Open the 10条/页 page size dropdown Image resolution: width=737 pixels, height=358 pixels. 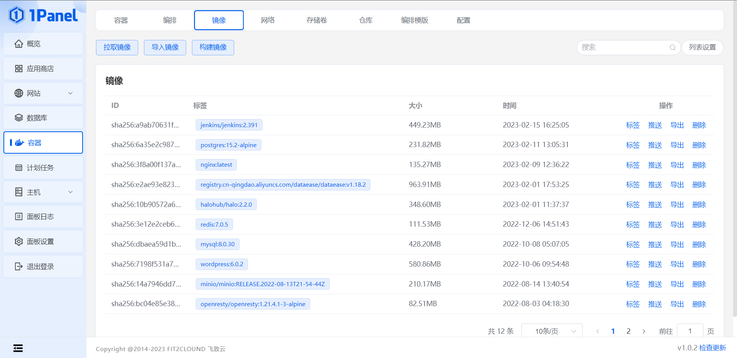coord(552,331)
